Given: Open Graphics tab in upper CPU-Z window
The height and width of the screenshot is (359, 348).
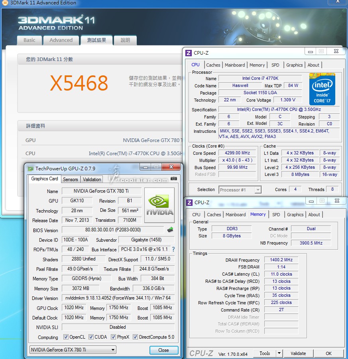Looking at the screenshot, I should coord(294,65).
